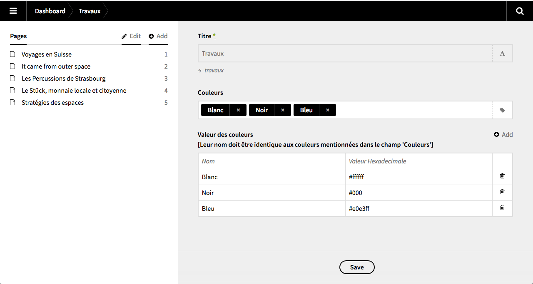Remove the Blanc tag

click(238, 110)
